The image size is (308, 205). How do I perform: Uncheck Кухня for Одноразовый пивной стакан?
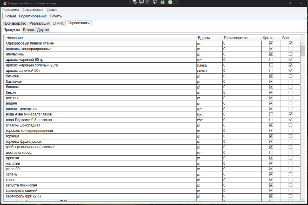(271, 43)
